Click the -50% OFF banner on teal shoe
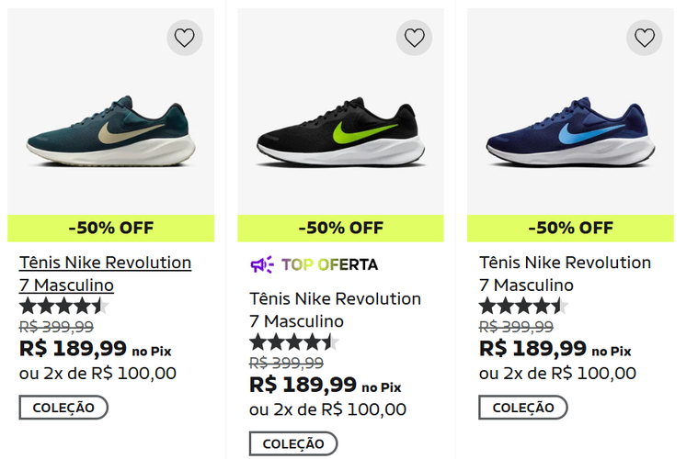The height and width of the screenshot is (459, 698). [110, 228]
